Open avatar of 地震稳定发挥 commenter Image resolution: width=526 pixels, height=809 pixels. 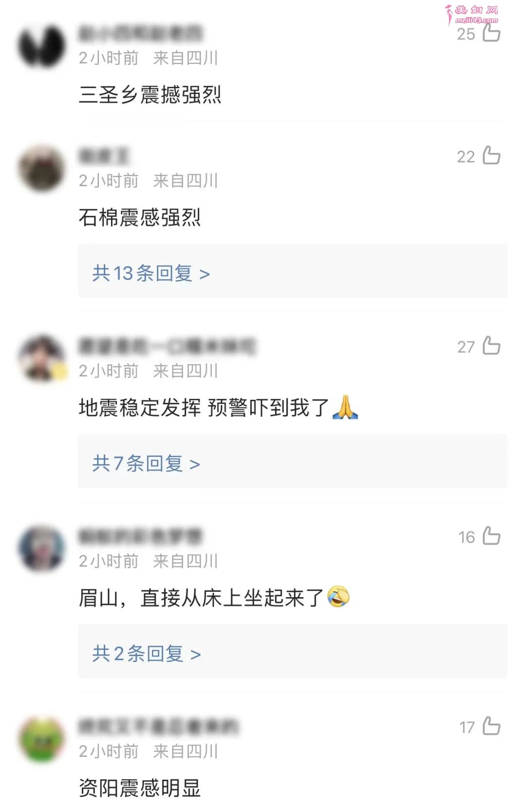tap(42, 359)
